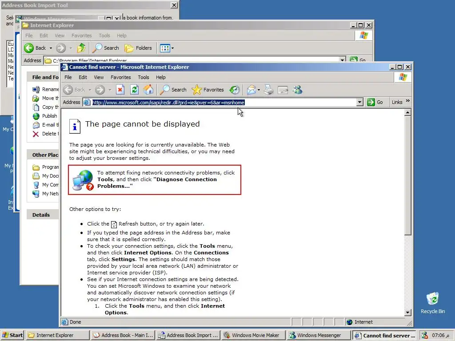Expand the Details panel header

point(43,215)
